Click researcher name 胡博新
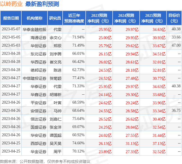The image size is (182, 164). coord(56,95)
